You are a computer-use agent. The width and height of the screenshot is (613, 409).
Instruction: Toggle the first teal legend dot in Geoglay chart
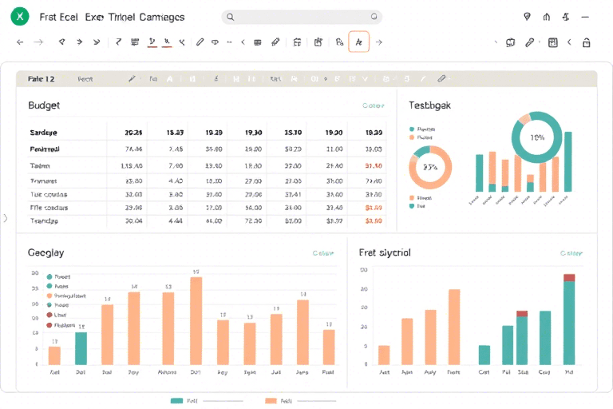(x=49, y=276)
